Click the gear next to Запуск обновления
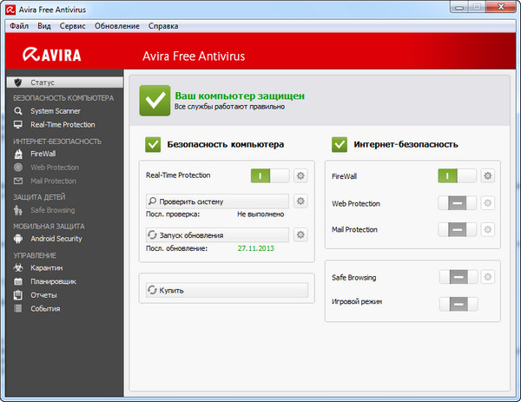The width and height of the screenshot is (521, 402). 300,234
